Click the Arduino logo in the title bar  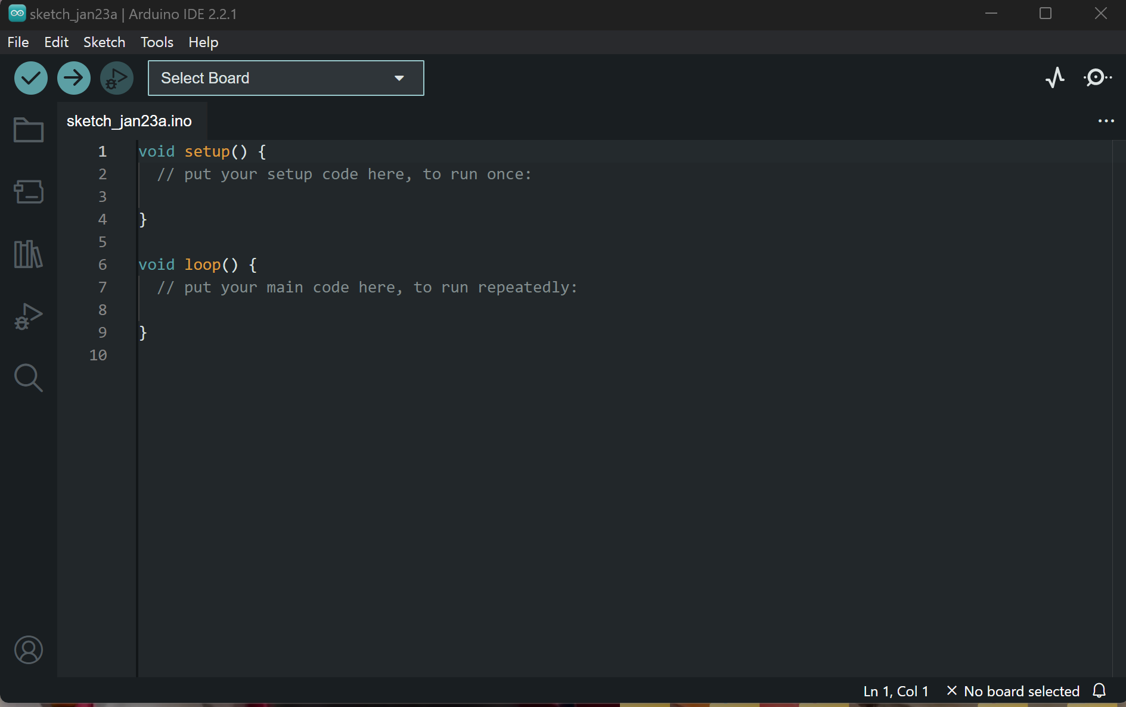17,13
